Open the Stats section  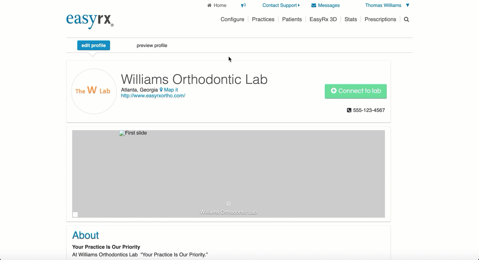(x=351, y=19)
